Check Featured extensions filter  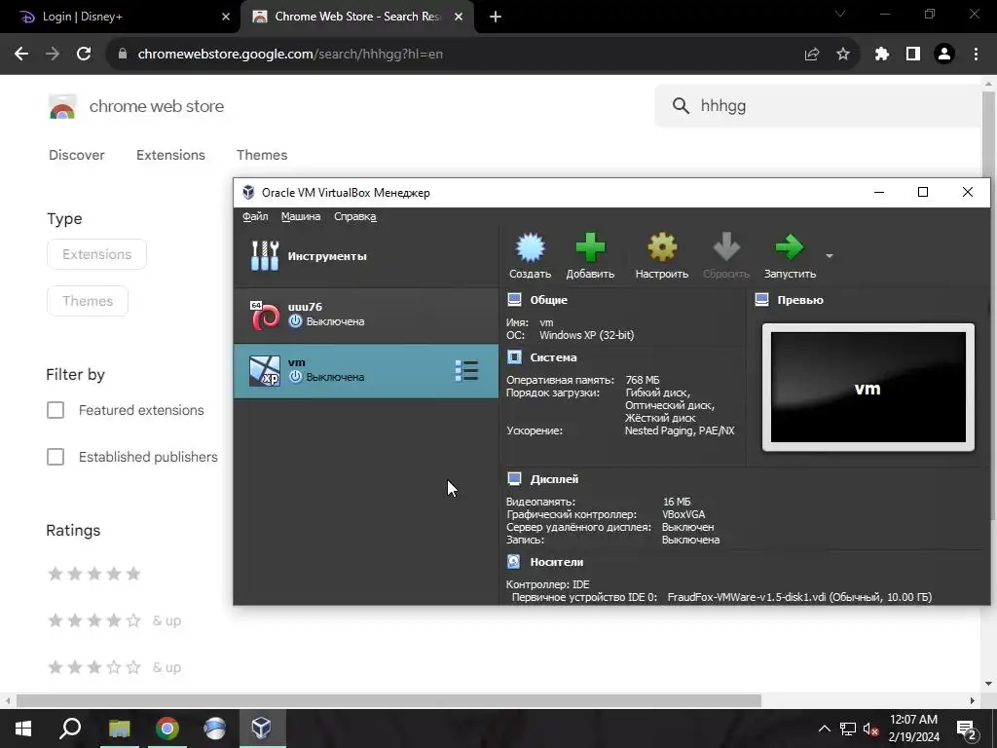[55, 410]
